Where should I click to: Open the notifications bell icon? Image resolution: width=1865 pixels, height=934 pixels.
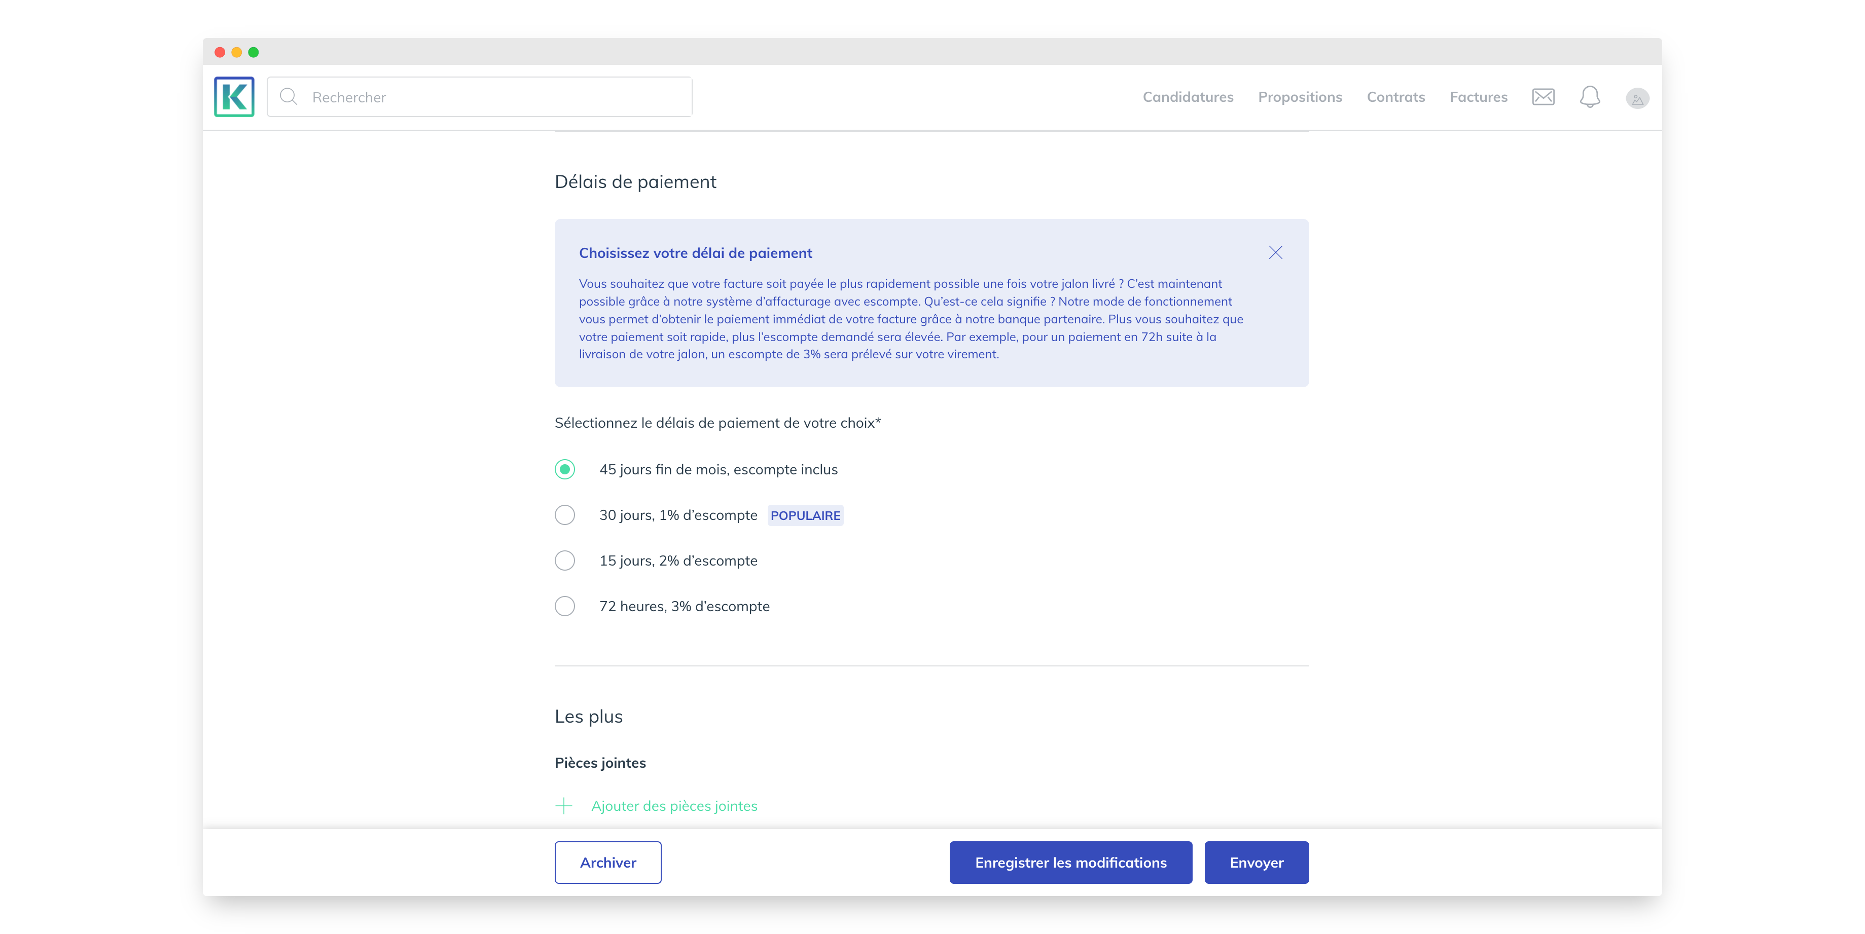coord(1589,97)
